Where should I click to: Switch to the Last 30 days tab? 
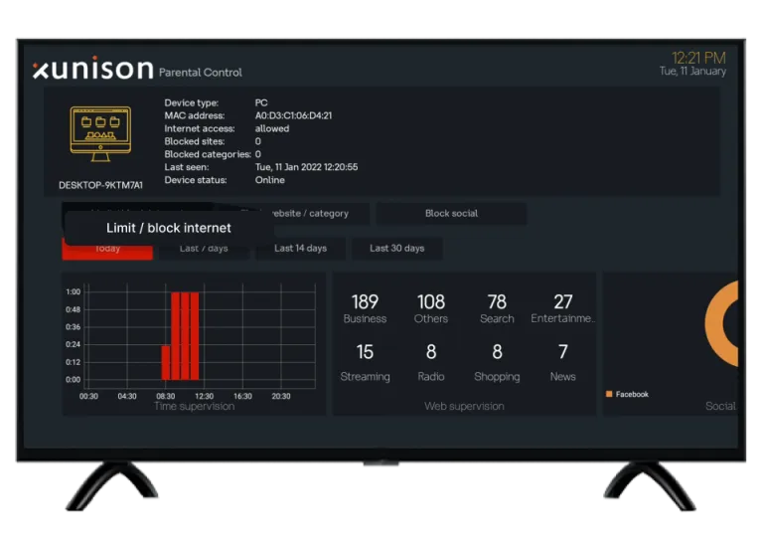(x=397, y=249)
